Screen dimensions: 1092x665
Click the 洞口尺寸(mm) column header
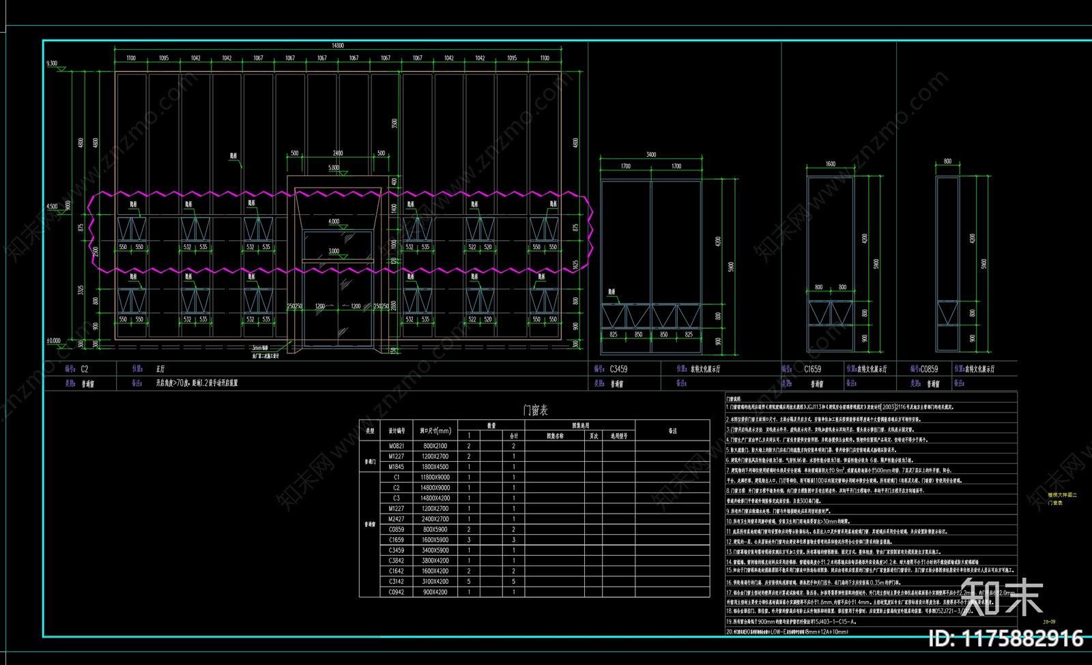pyautogui.click(x=435, y=430)
